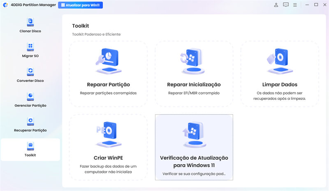Select the Converter Disco sidebar icon

[30, 71]
